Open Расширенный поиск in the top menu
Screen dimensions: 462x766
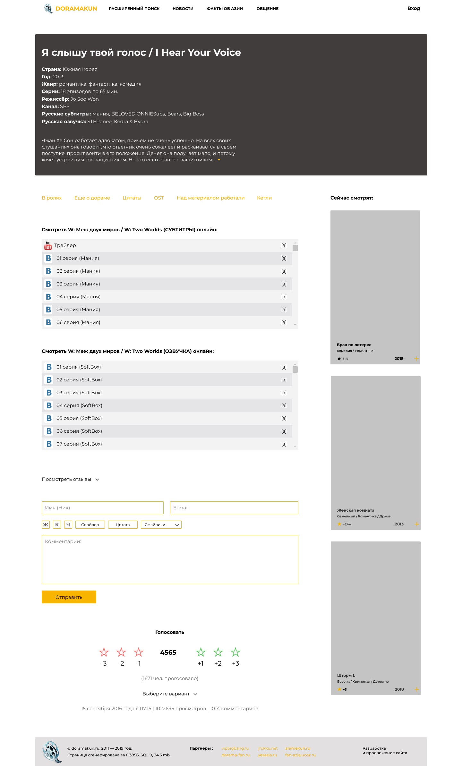pos(134,9)
